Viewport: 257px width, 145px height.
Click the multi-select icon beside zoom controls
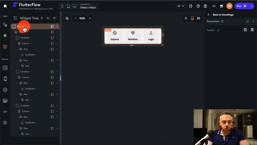(67, 18)
